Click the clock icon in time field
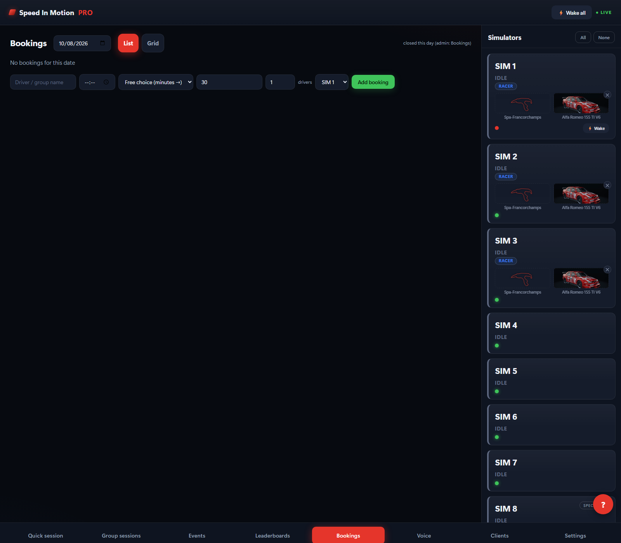The image size is (621, 543). 106,82
